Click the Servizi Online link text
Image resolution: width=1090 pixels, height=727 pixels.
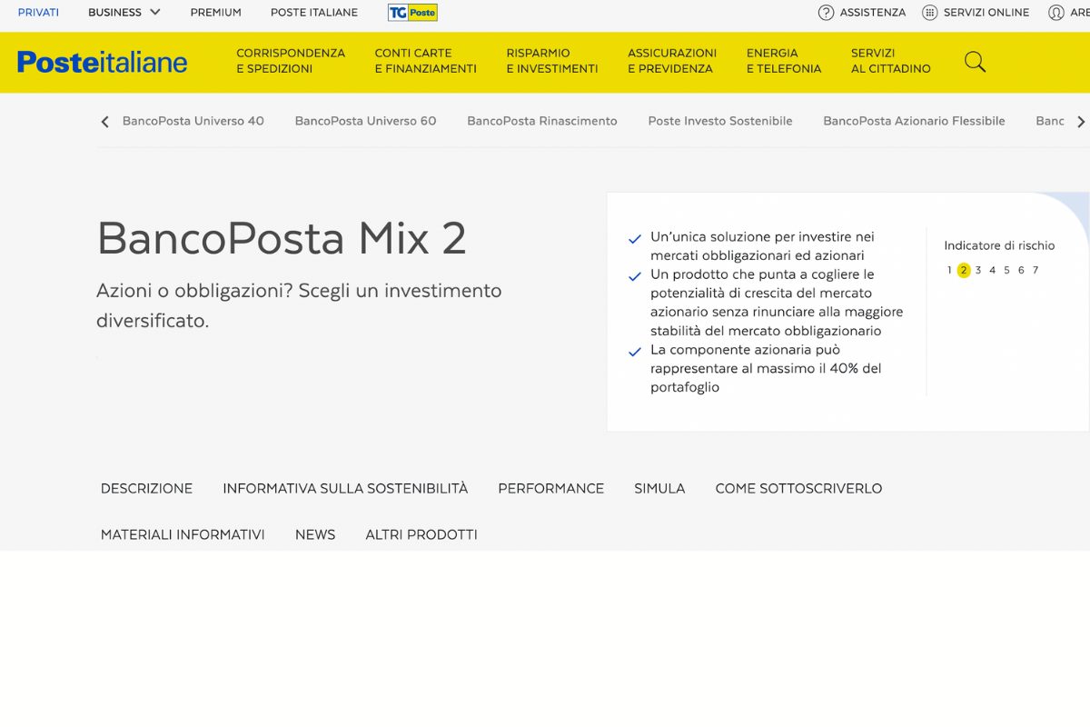[x=986, y=13]
